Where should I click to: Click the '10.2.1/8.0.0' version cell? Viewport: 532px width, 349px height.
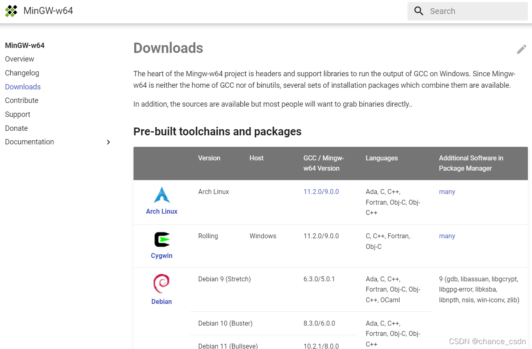tap(321, 346)
